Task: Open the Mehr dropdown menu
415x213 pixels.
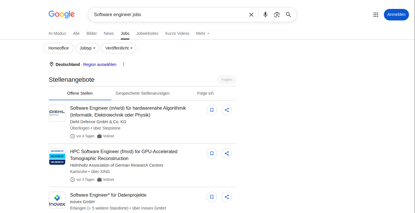Action: tap(203, 33)
